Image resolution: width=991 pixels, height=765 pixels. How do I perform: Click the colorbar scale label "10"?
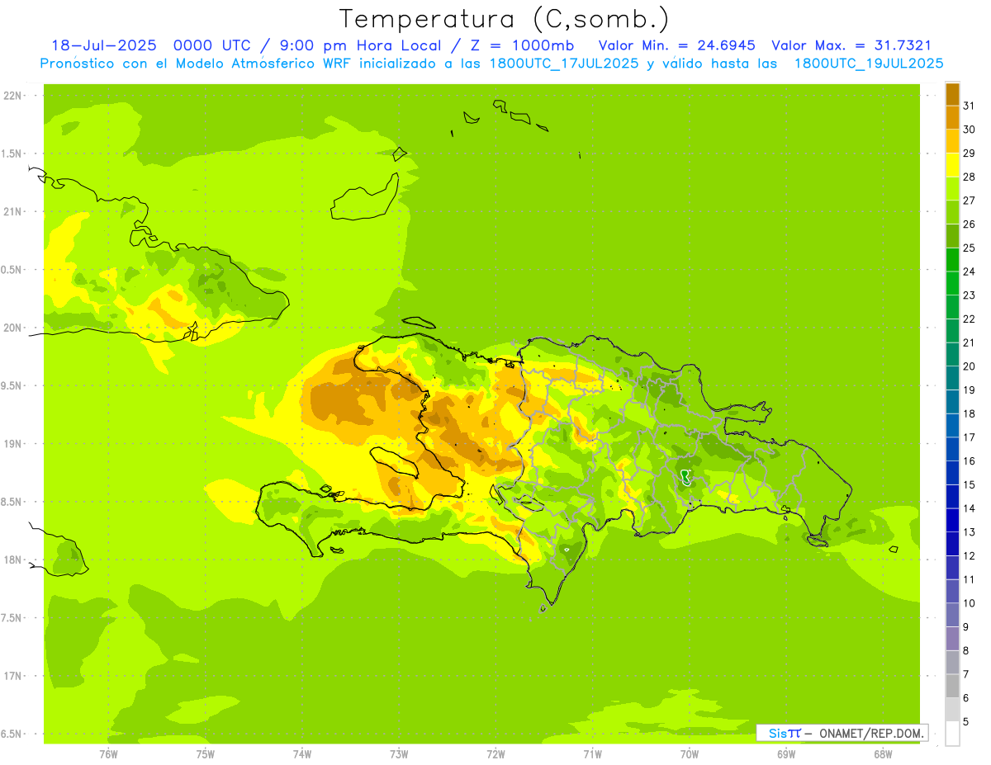(x=970, y=603)
